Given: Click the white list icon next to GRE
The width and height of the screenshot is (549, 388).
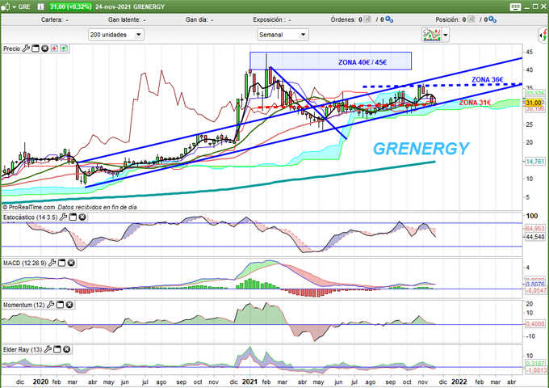Looking at the screenshot, I should click(40, 6).
